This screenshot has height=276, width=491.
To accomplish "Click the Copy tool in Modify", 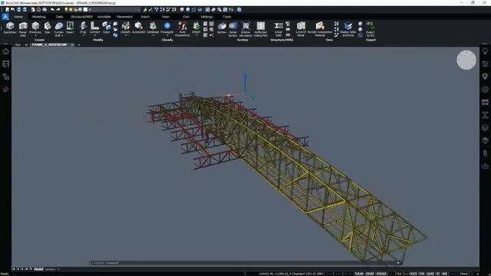I will point(107,28).
